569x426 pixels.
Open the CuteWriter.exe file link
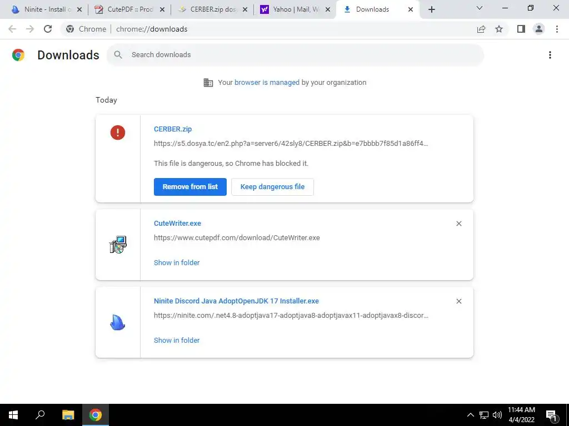click(x=177, y=224)
